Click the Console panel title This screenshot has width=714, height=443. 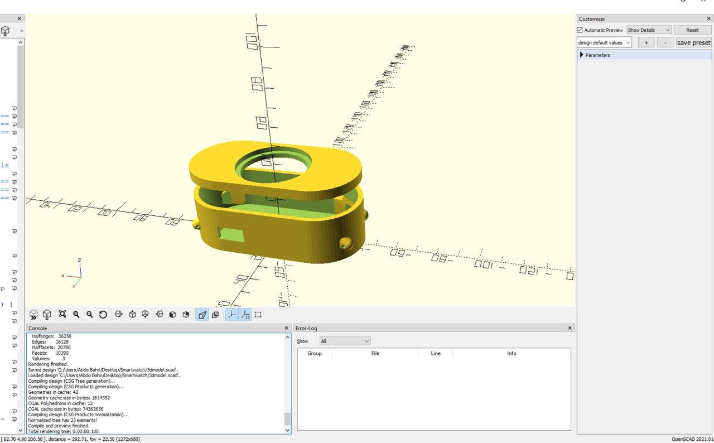[38, 328]
